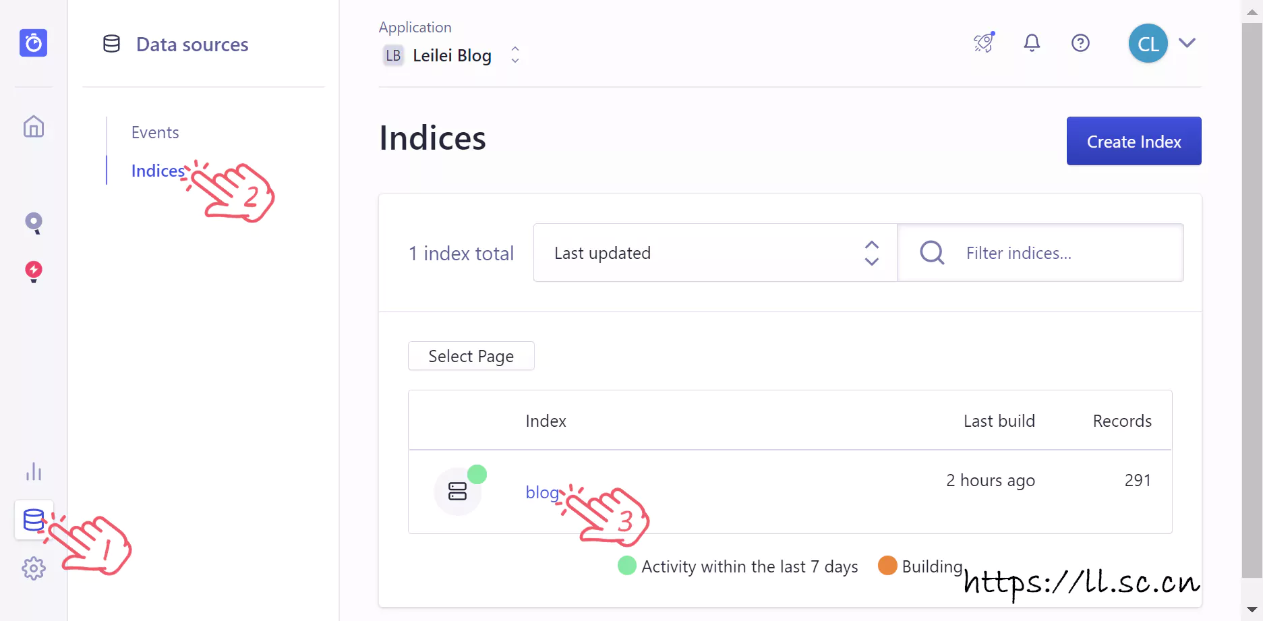Open the Search product icon

pos(33,223)
